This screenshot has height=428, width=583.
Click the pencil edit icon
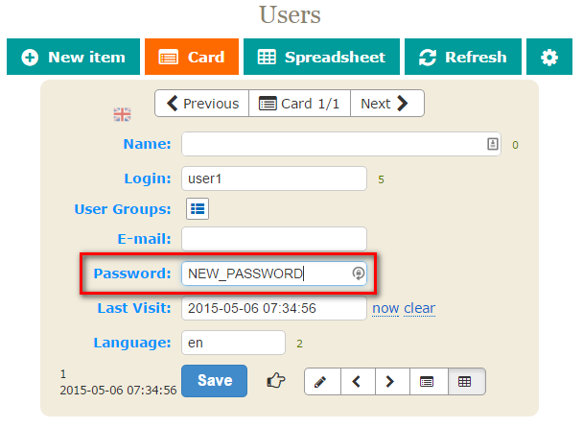322,382
